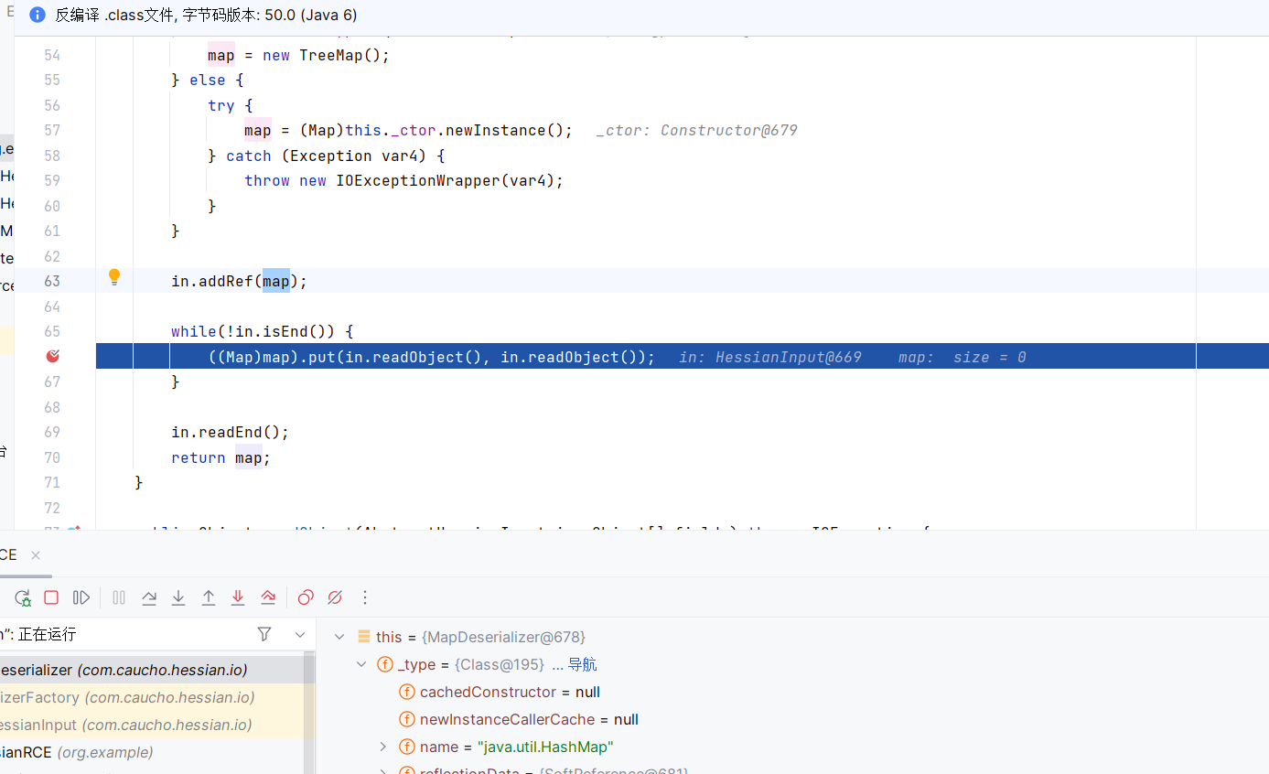Click the info icon in decompiled banner
This screenshot has width=1269, height=774.
pos(38,16)
